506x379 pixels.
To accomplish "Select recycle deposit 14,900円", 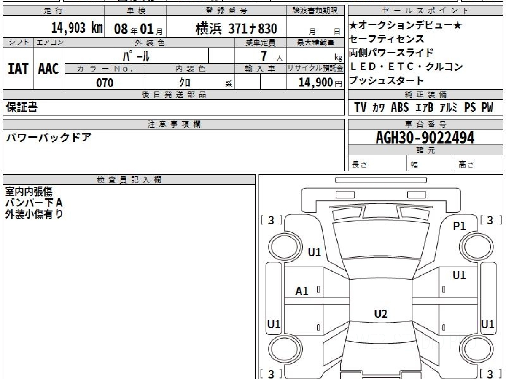I will pyautogui.click(x=320, y=83).
